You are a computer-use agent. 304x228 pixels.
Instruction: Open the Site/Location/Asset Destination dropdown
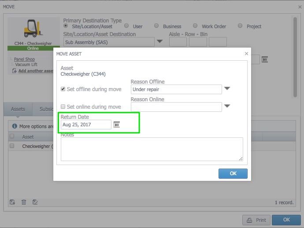(159, 42)
